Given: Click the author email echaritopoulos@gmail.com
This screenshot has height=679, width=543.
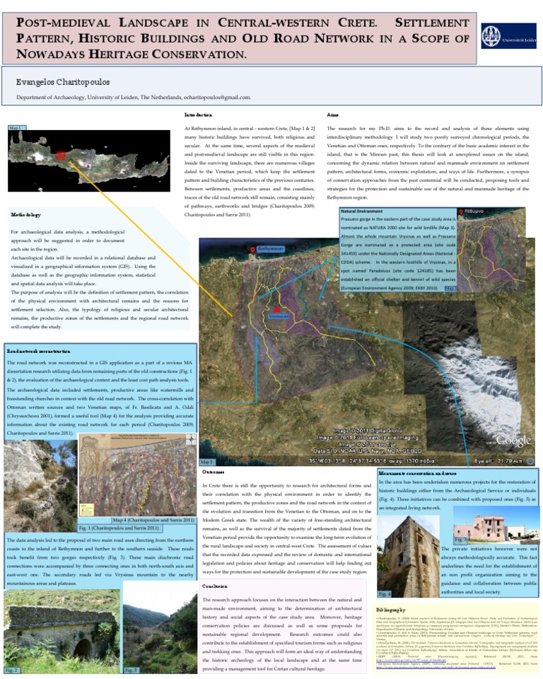Looking at the screenshot, I should [x=217, y=98].
